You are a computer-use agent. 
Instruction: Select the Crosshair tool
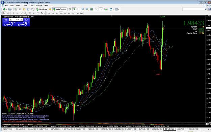tap(8, 13)
